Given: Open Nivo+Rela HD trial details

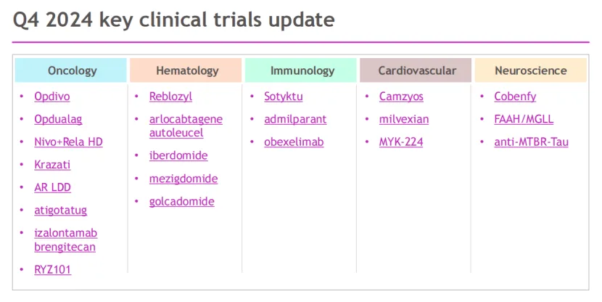Looking at the screenshot, I should click(x=68, y=142).
